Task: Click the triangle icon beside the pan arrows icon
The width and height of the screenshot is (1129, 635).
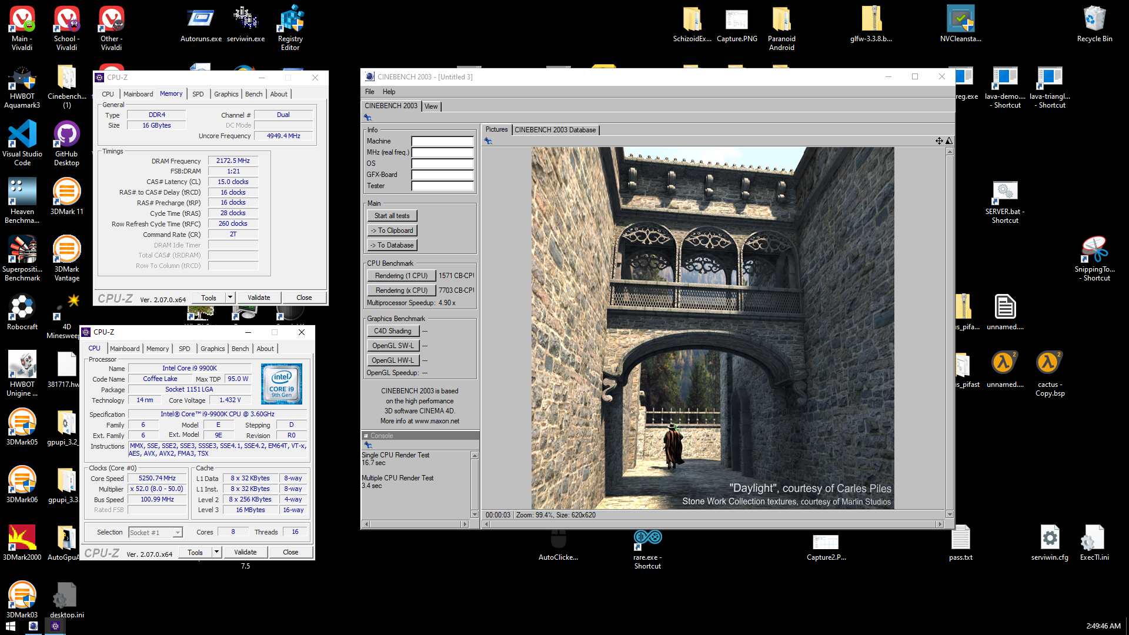Action: pyautogui.click(x=949, y=141)
